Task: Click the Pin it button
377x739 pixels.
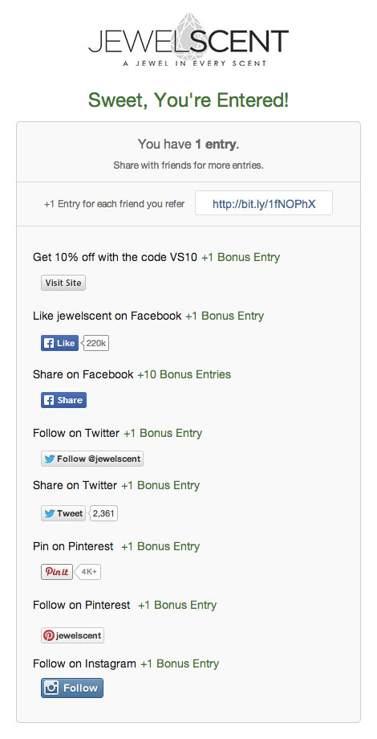Action: (x=56, y=572)
